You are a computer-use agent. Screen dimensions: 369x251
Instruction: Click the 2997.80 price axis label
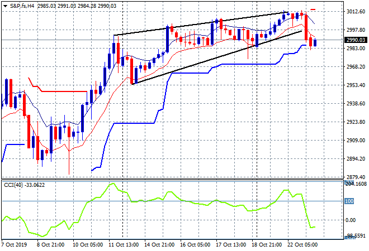(356, 30)
